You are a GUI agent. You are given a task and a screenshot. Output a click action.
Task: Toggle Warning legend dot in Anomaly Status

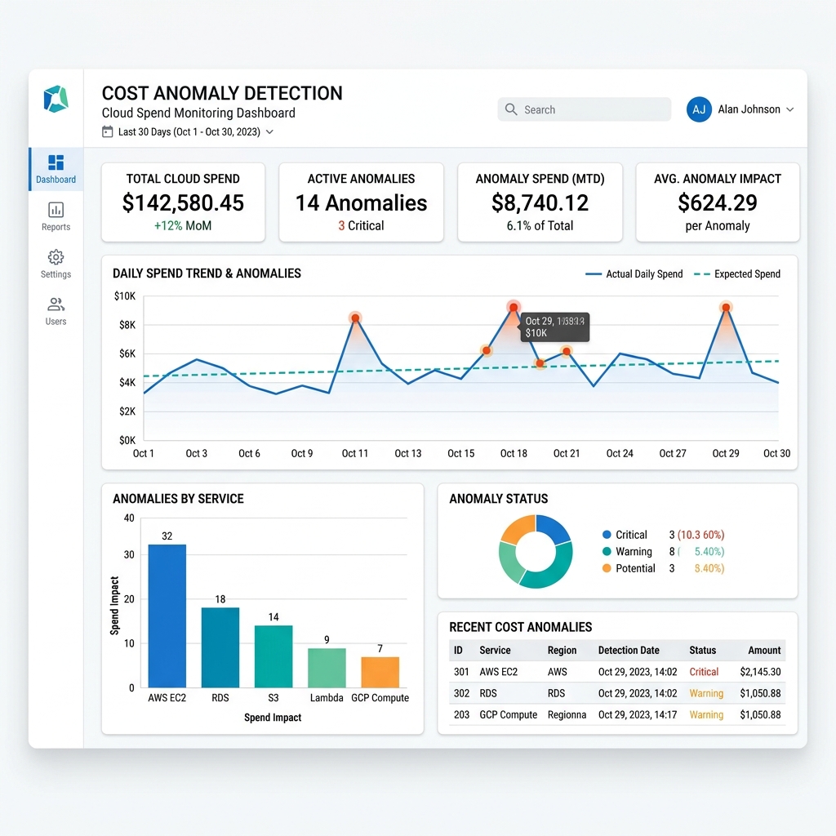coord(607,551)
